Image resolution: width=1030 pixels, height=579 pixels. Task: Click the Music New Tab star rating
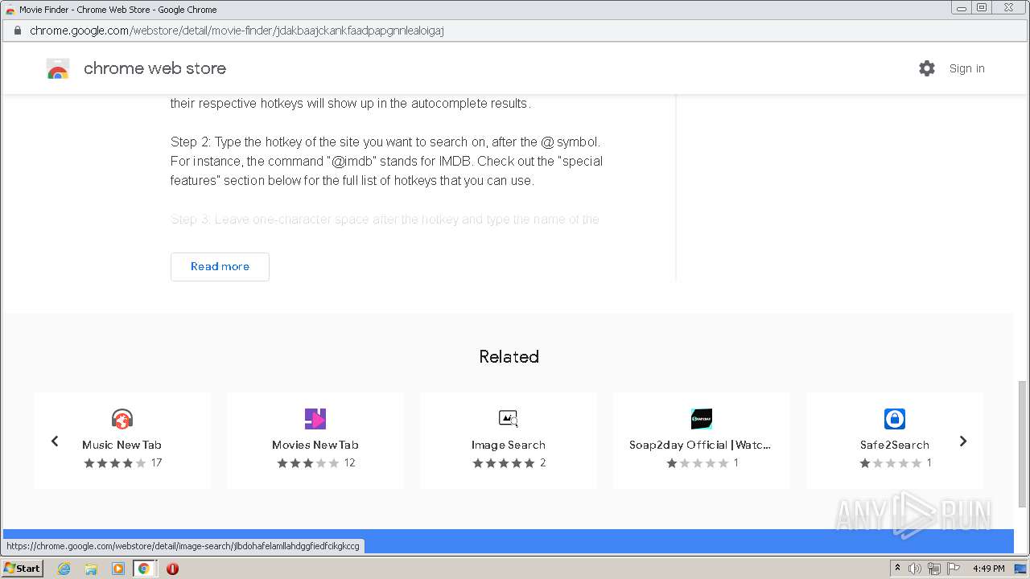pos(115,463)
